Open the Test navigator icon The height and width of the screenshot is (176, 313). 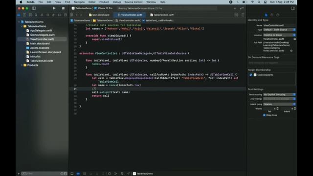[x=48, y=15]
